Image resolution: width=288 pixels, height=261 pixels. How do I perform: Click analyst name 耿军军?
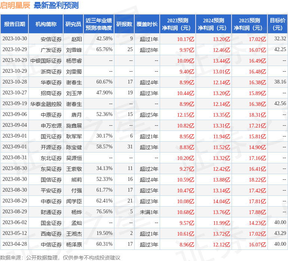(x=74, y=136)
